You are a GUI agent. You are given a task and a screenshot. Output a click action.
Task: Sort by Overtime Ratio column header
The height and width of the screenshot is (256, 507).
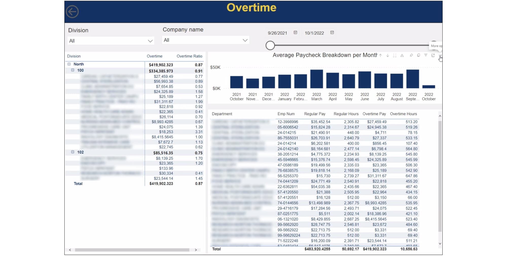(x=189, y=56)
